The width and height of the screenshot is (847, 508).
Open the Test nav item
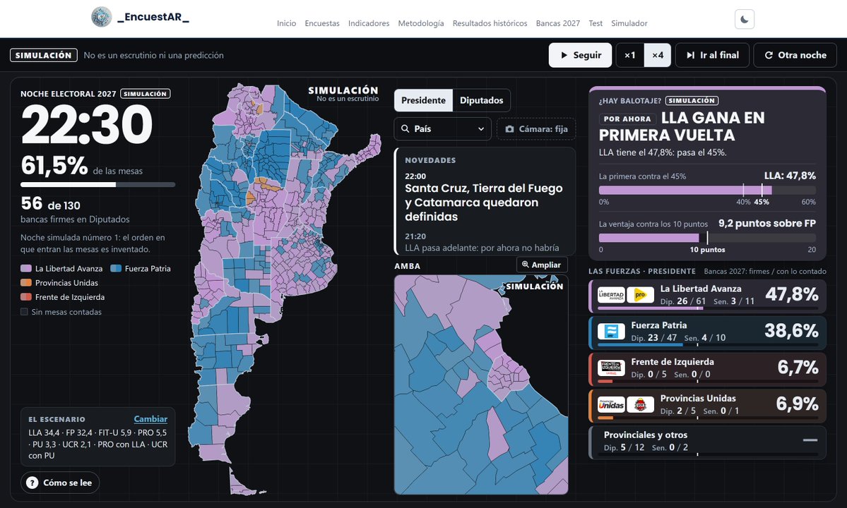click(x=596, y=23)
